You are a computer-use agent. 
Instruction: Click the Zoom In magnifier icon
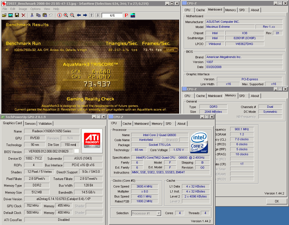[66, 15]
